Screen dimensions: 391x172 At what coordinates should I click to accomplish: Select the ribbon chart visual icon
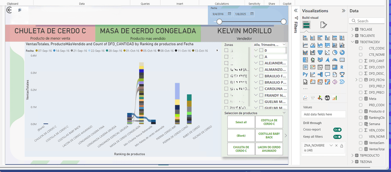pyautogui.click(x=305, y=52)
